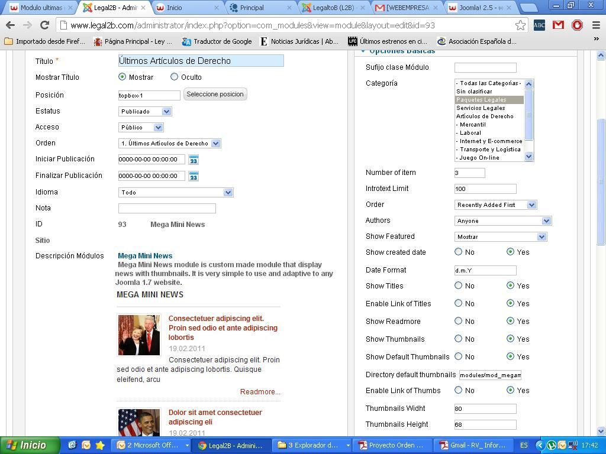The width and height of the screenshot is (606, 454).
Task: Open Microsoft Office taskbar group
Action: click(152, 446)
